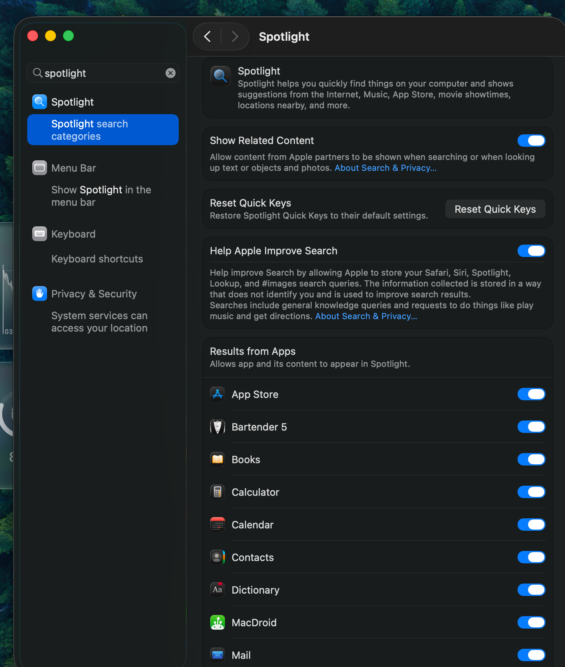The height and width of the screenshot is (667, 565).
Task: Toggle Bartender 5 Spotlight results
Action: pyautogui.click(x=531, y=427)
